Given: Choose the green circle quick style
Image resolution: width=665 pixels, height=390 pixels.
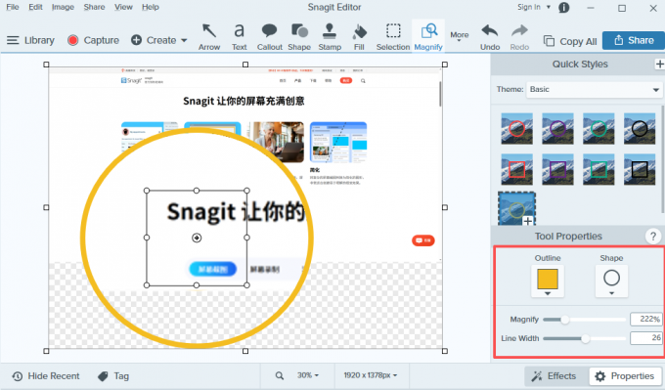Looking at the screenshot, I should 598,128.
